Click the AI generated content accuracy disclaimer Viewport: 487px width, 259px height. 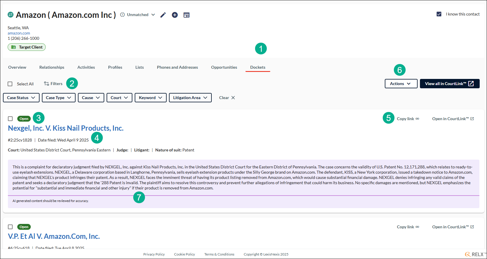click(51, 201)
